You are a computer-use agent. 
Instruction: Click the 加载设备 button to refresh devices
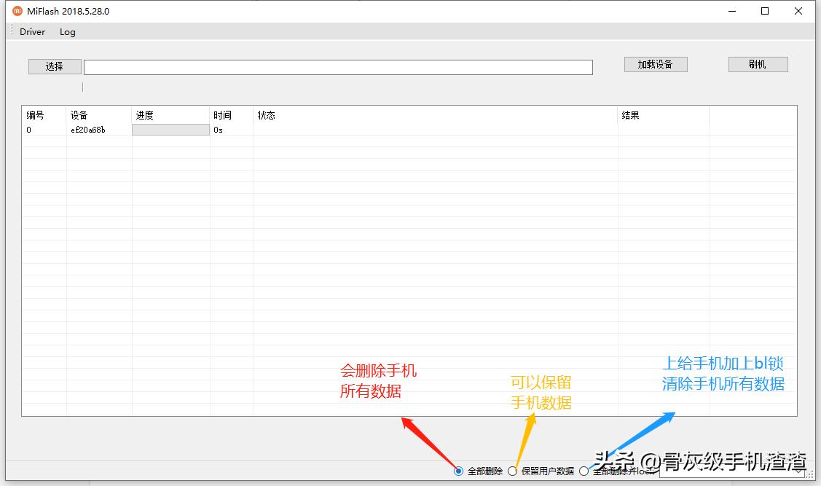[x=655, y=63]
